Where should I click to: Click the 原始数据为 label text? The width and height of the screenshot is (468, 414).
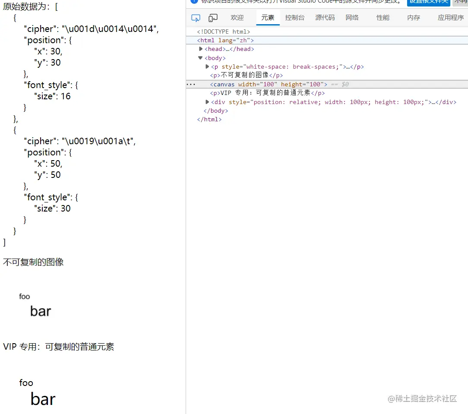pyautogui.click(x=27, y=6)
